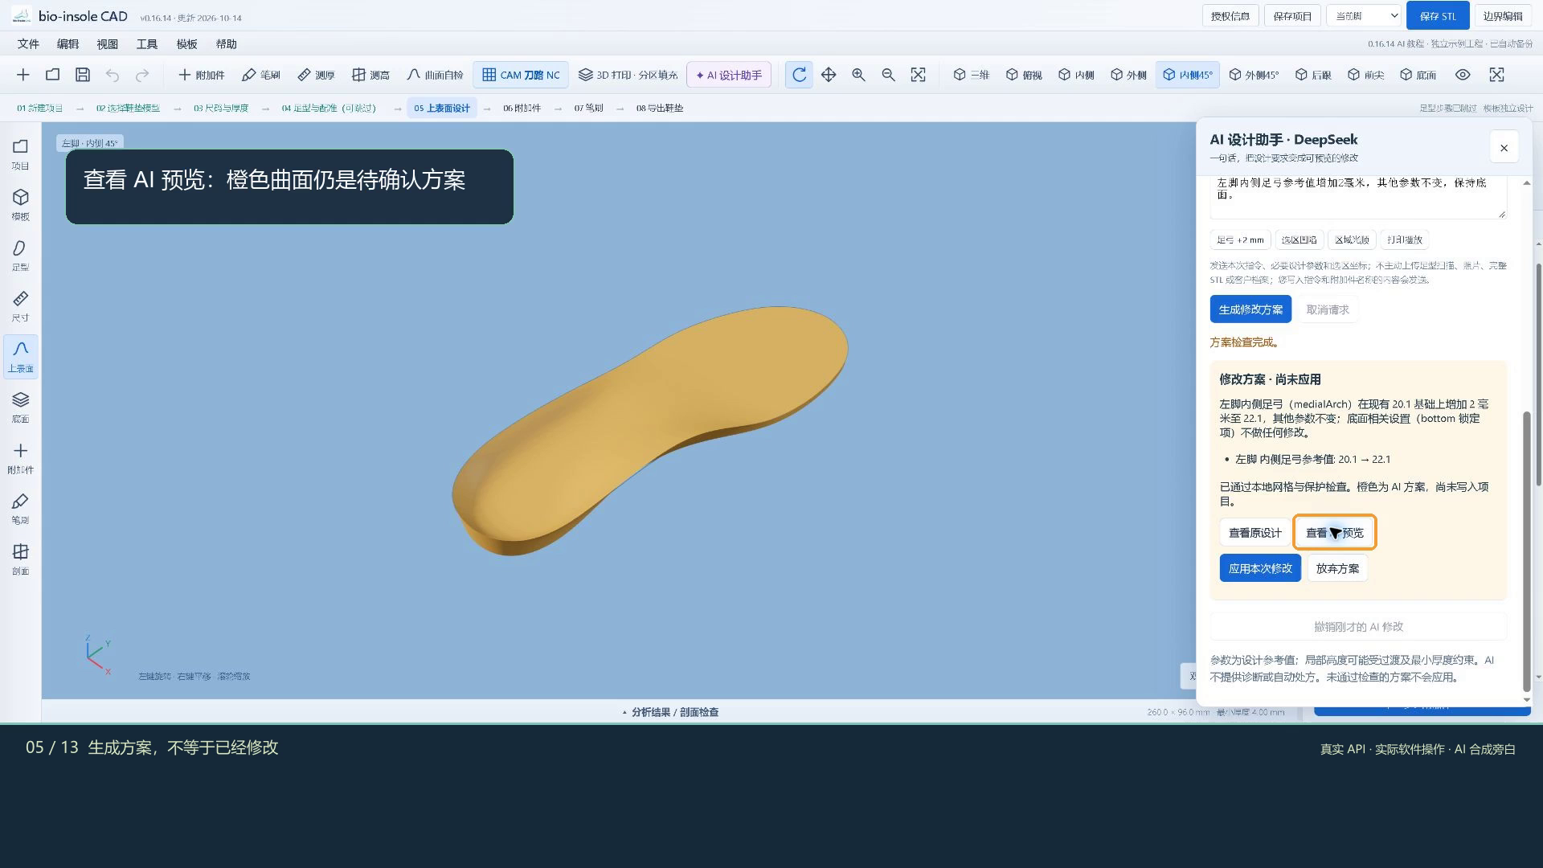Click the 生成修改方案 button
The image size is (1543, 868).
coord(1250,309)
